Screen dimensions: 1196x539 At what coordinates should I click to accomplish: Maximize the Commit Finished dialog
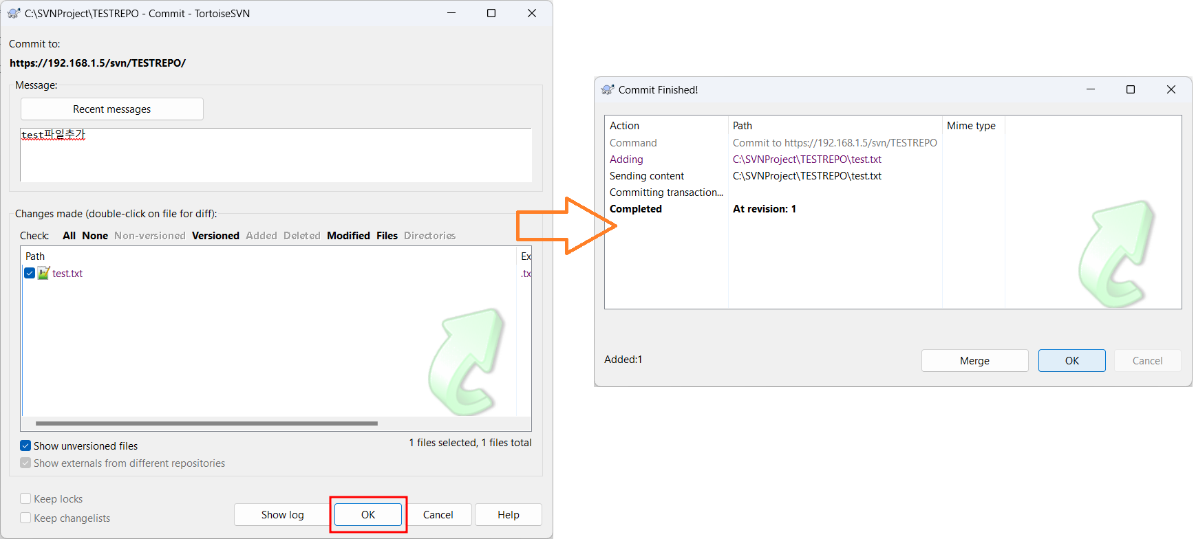click(x=1131, y=89)
